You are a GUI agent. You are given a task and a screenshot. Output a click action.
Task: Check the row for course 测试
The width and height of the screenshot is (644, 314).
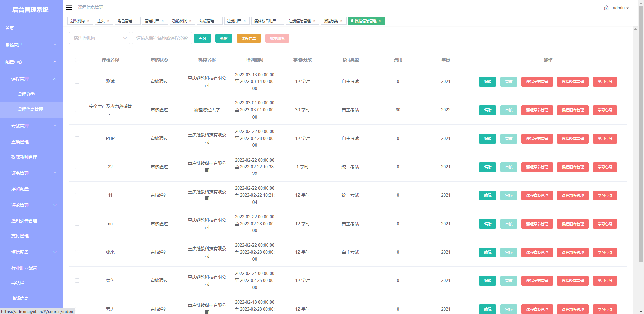point(77,82)
